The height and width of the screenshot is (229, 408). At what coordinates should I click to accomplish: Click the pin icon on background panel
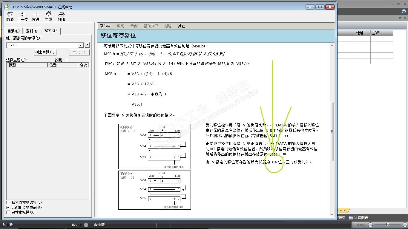pyautogui.click(x=400, y=18)
